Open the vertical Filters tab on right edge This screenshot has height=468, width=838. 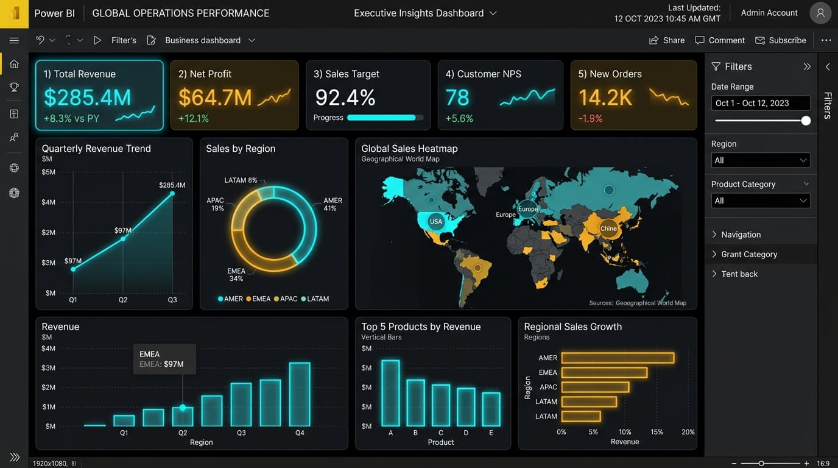point(828,105)
